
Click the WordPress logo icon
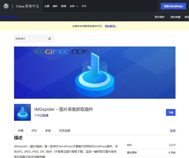(x=6, y=6)
